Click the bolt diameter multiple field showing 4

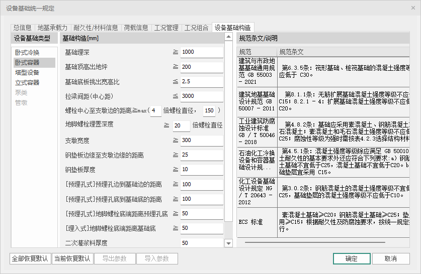(156, 110)
